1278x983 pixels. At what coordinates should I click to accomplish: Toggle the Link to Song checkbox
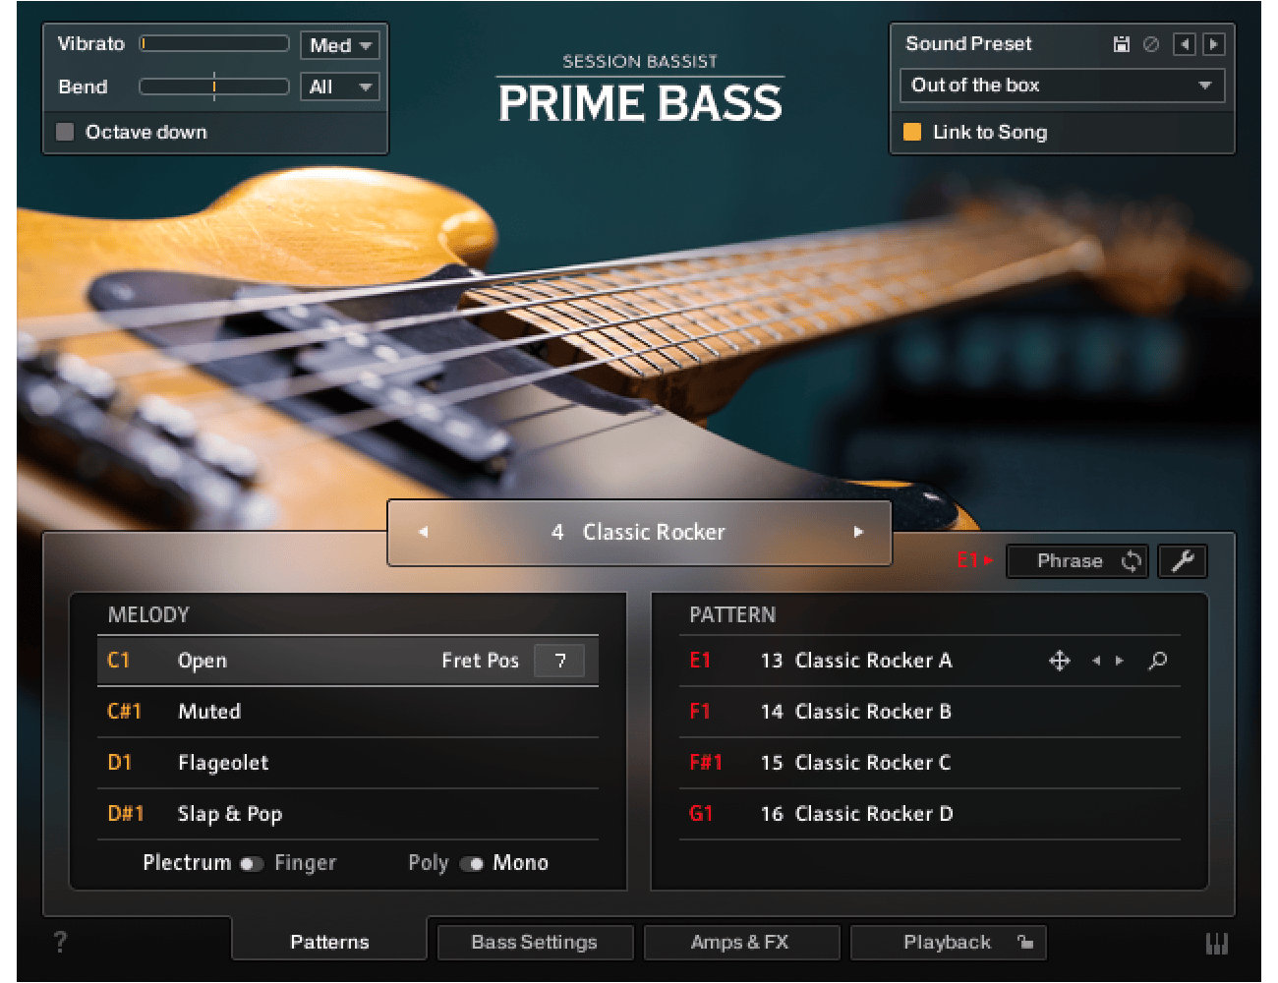(x=912, y=132)
